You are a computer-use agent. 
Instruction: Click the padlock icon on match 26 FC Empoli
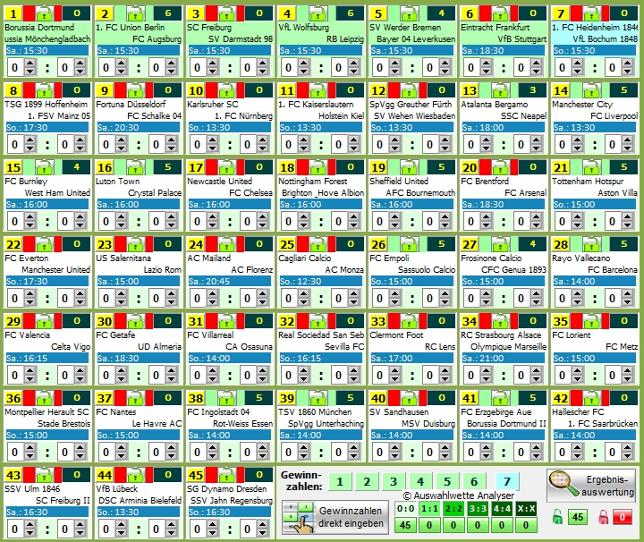click(x=409, y=245)
